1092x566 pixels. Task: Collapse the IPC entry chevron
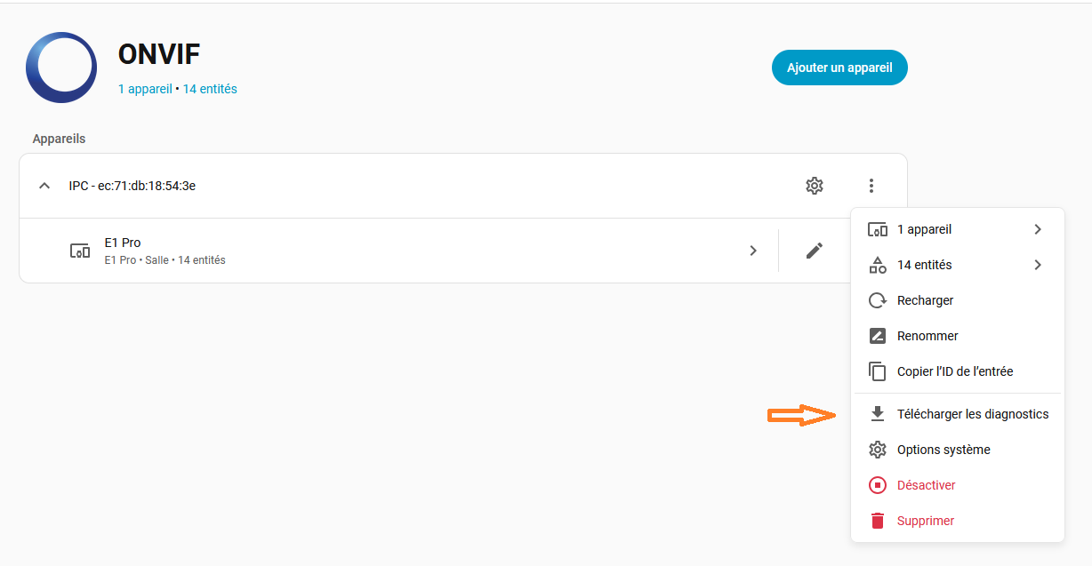[x=44, y=186]
